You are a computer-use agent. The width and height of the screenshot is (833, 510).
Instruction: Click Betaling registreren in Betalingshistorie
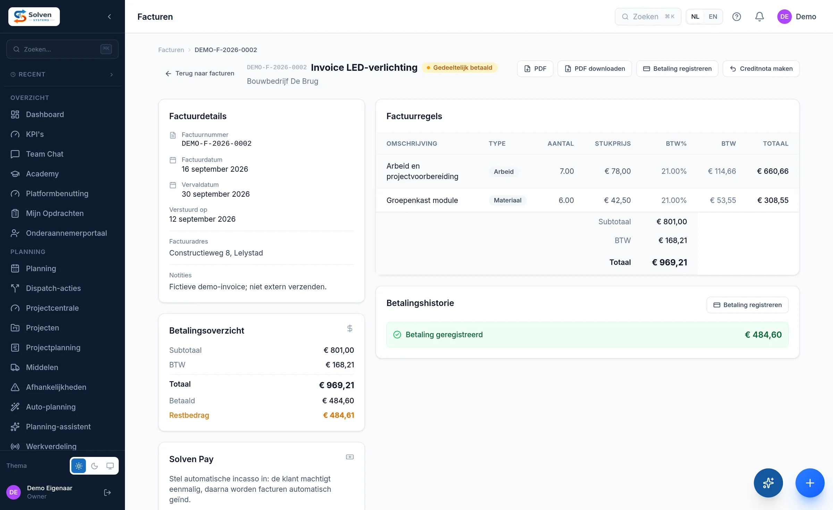(747, 305)
